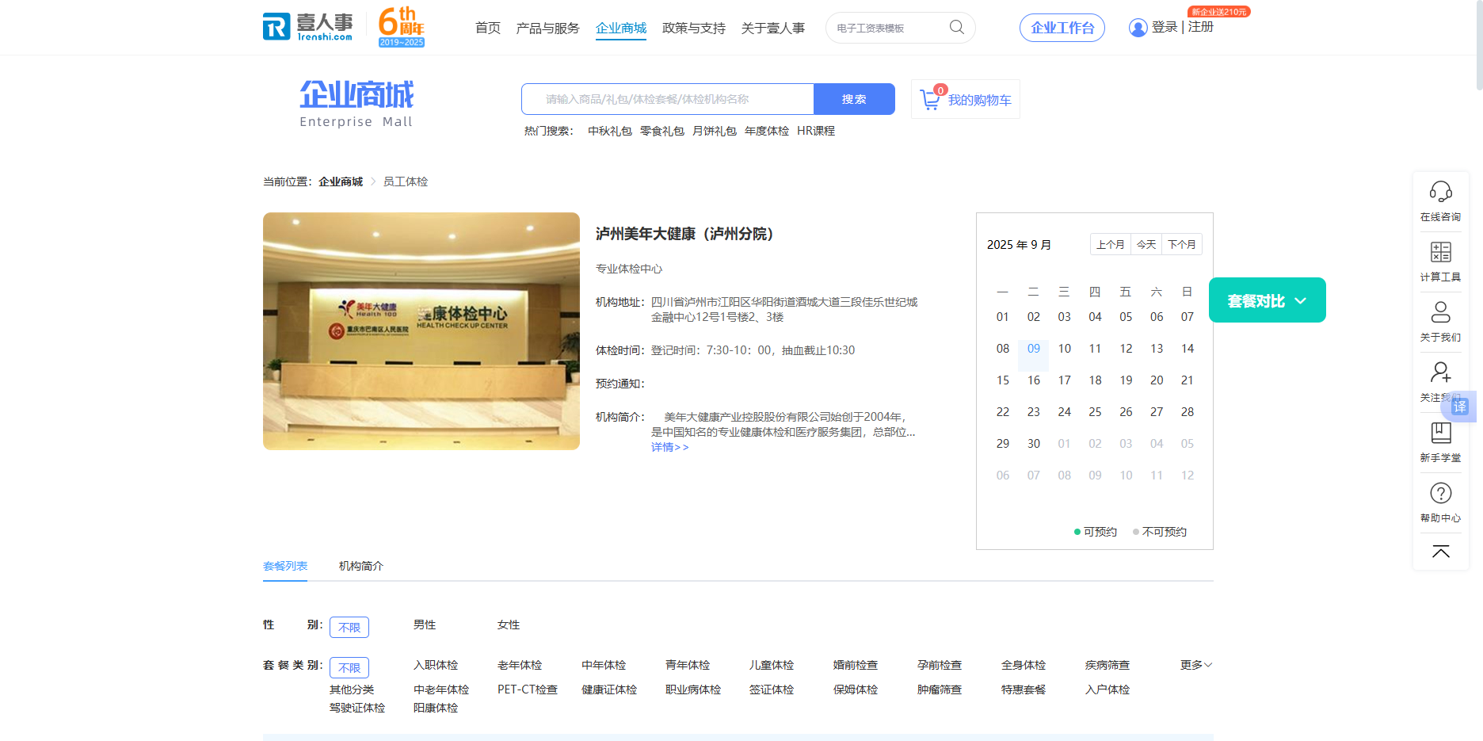The height and width of the screenshot is (741, 1483).
Task: Open the shopping cart icon
Action: tap(931, 99)
